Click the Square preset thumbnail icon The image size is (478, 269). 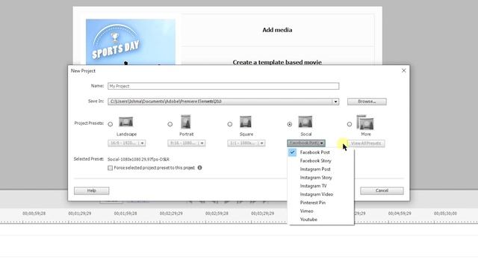(x=246, y=122)
